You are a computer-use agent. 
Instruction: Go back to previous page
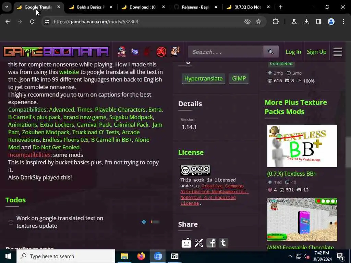[x=8, y=22]
